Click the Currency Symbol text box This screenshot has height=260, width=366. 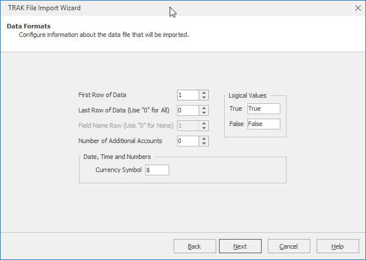tap(157, 170)
